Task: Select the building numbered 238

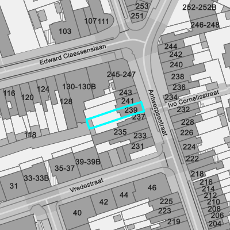Action: coord(178,76)
